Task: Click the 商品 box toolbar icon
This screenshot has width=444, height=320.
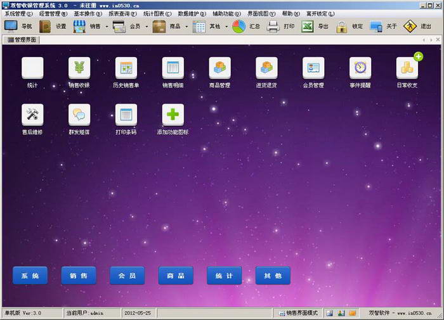Action: tap(159, 27)
